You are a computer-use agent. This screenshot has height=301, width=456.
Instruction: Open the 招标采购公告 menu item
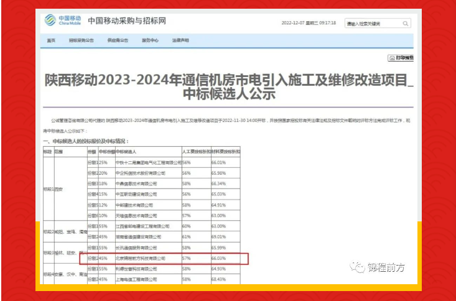pos(81,40)
